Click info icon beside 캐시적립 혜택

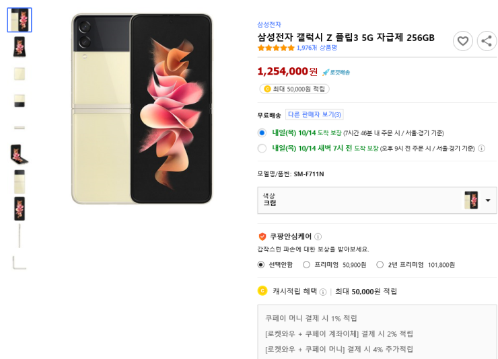coord(323,292)
